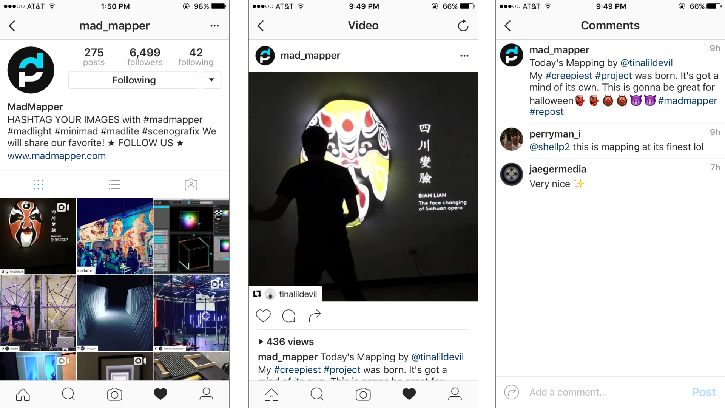Open the 42 following list

[x=196, y=57]
